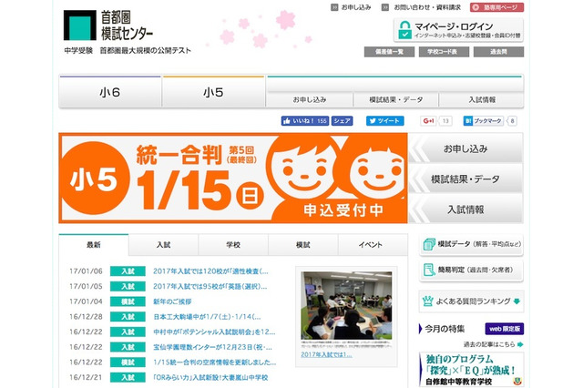583x388 pixels.
Task: Click the green arrow next to 過去の記事はこちら
Action: [x=520, y=344]
